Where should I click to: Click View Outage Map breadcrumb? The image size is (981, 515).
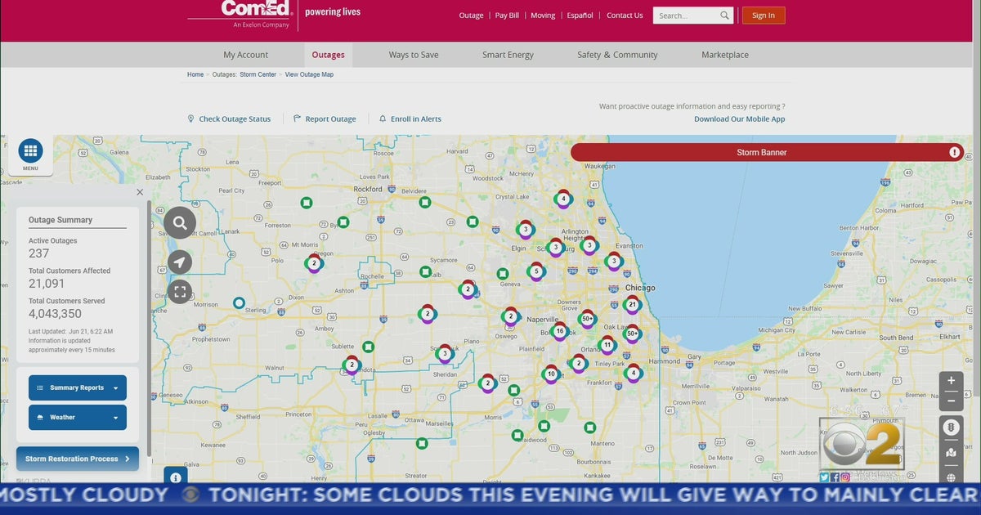tap(309, 74)
